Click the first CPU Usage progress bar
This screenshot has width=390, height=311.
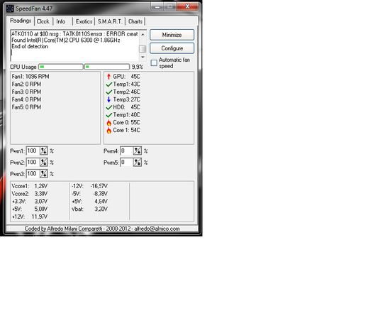tap(61, 67)
